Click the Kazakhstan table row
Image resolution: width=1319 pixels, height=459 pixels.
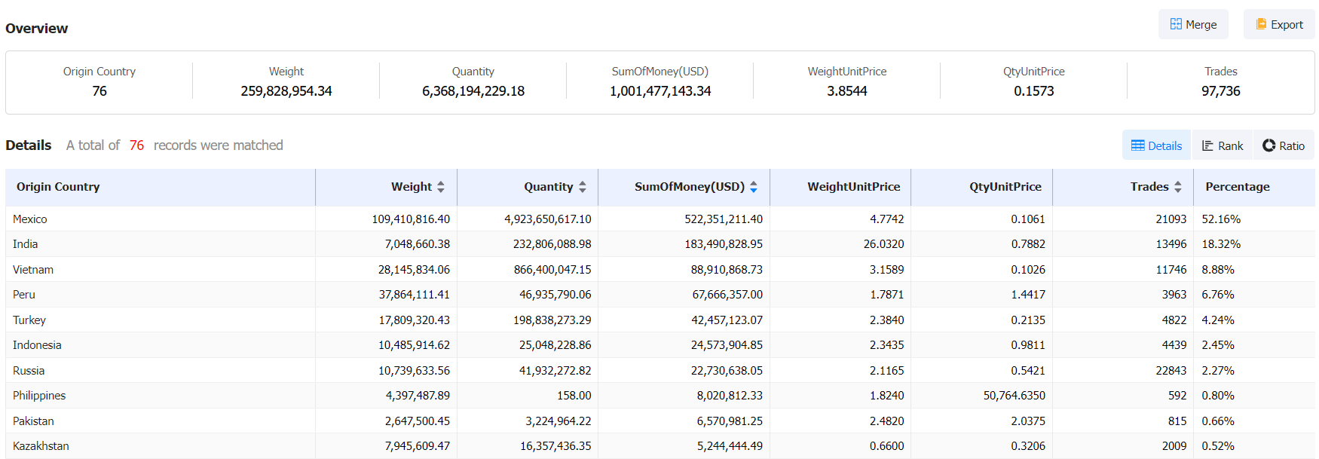pyautogui.click(x=41, y=446)
